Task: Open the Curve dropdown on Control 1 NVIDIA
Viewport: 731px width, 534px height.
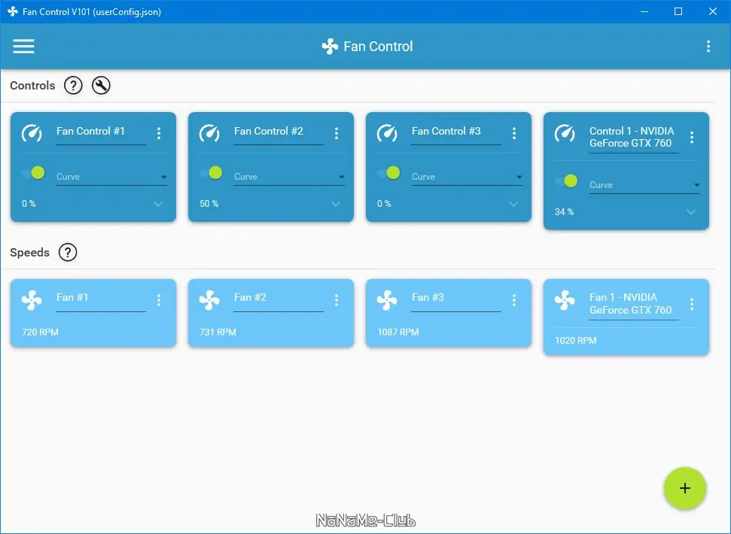Action: 644,185
